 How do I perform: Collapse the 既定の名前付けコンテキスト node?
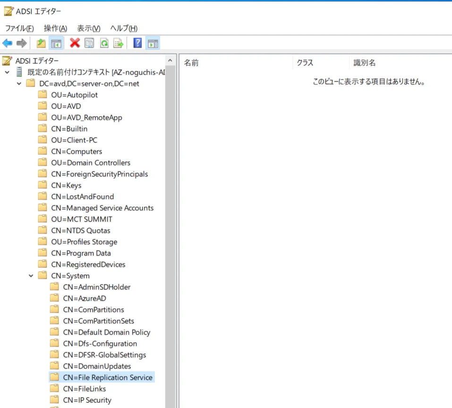pos(7,72)
